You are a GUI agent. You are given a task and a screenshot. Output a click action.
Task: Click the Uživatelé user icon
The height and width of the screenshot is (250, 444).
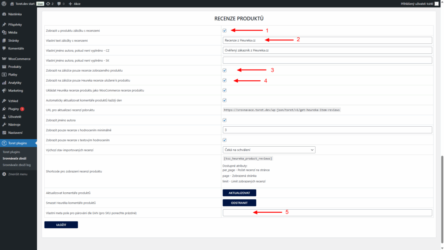point(4,117)
